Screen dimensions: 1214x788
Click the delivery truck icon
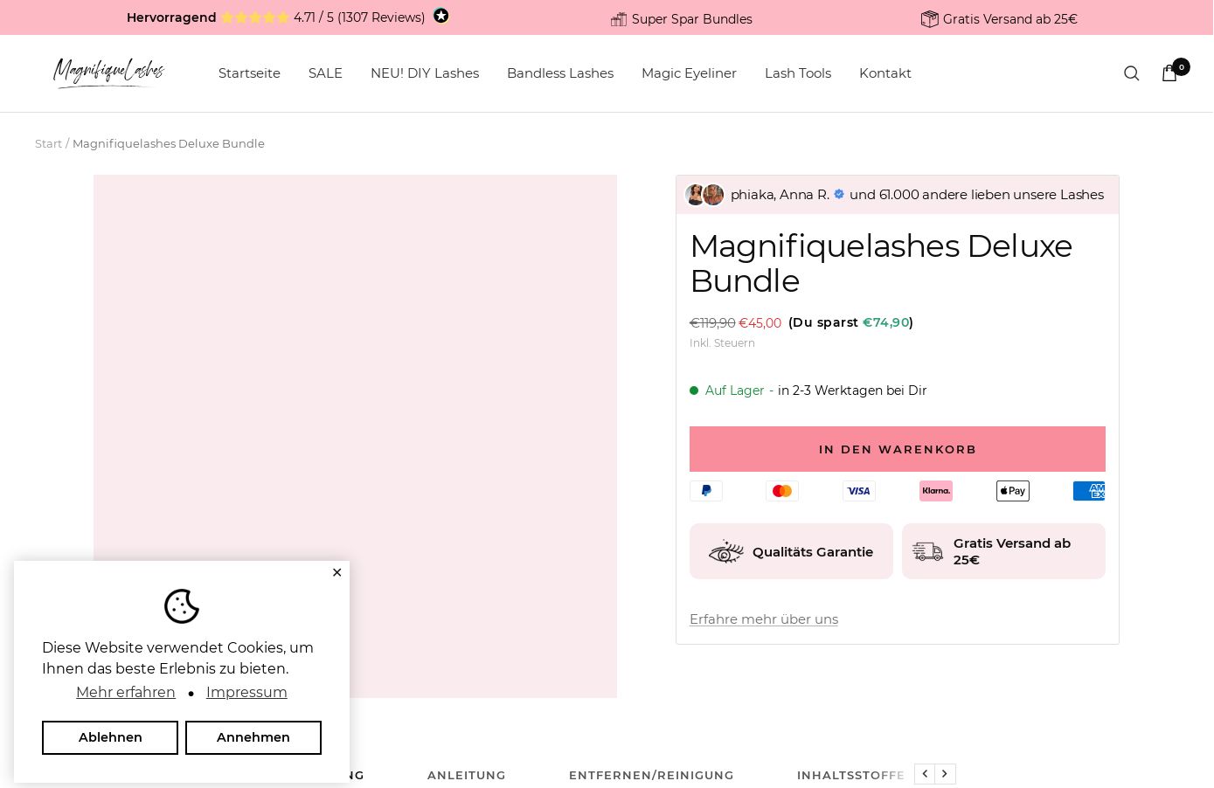tap(928, 551)
